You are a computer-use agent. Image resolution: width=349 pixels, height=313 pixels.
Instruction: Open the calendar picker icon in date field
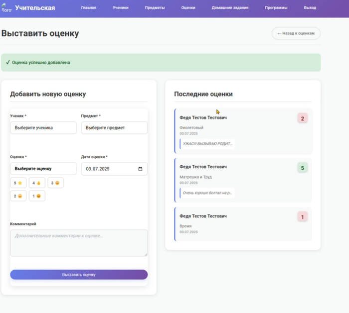[x=140, y=169]
